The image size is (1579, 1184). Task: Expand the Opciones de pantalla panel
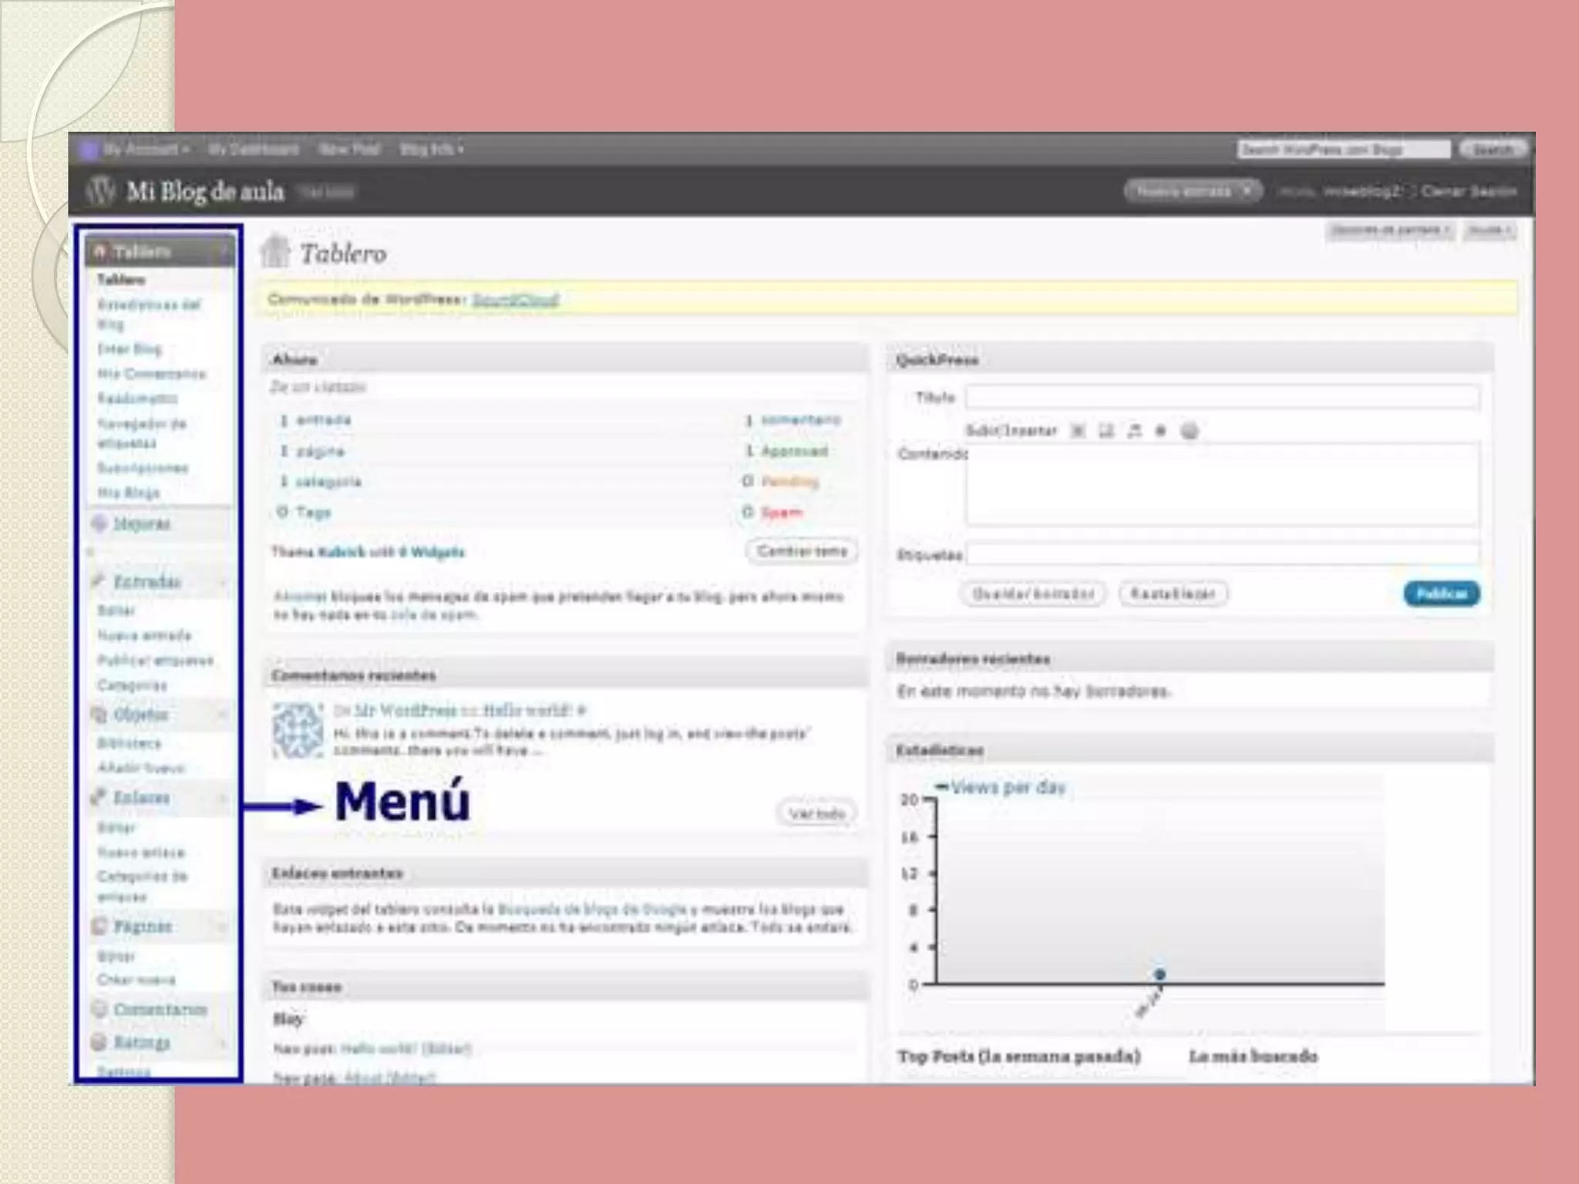pos(1389,230)
